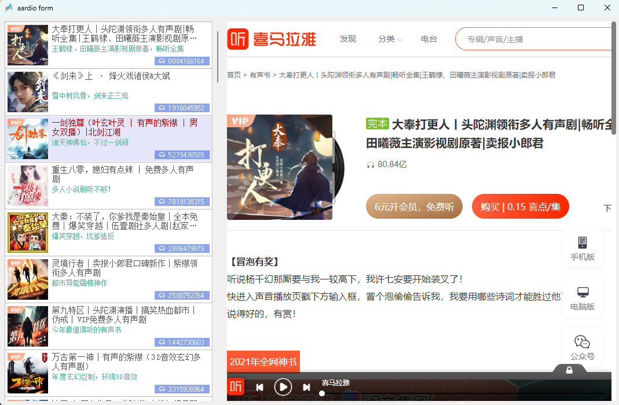Viewport: 619px width, 405px height.
Task: Click the subtitle 爆笑穿越，坑爹造反
Action: [83, 237]
